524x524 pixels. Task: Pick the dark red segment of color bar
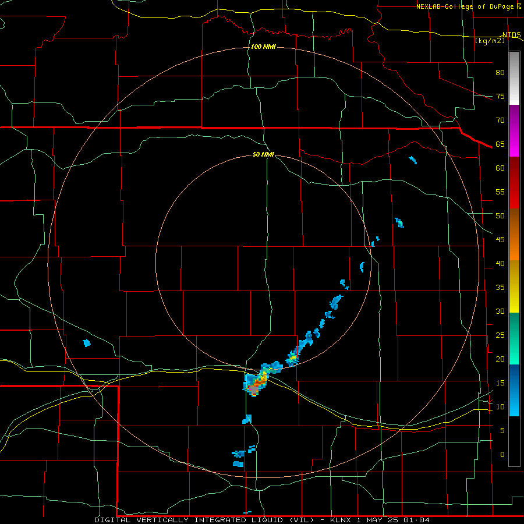click(514, 183)
